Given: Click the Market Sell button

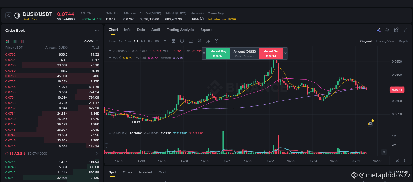Looking at the screenshot, I should (271, 53).
